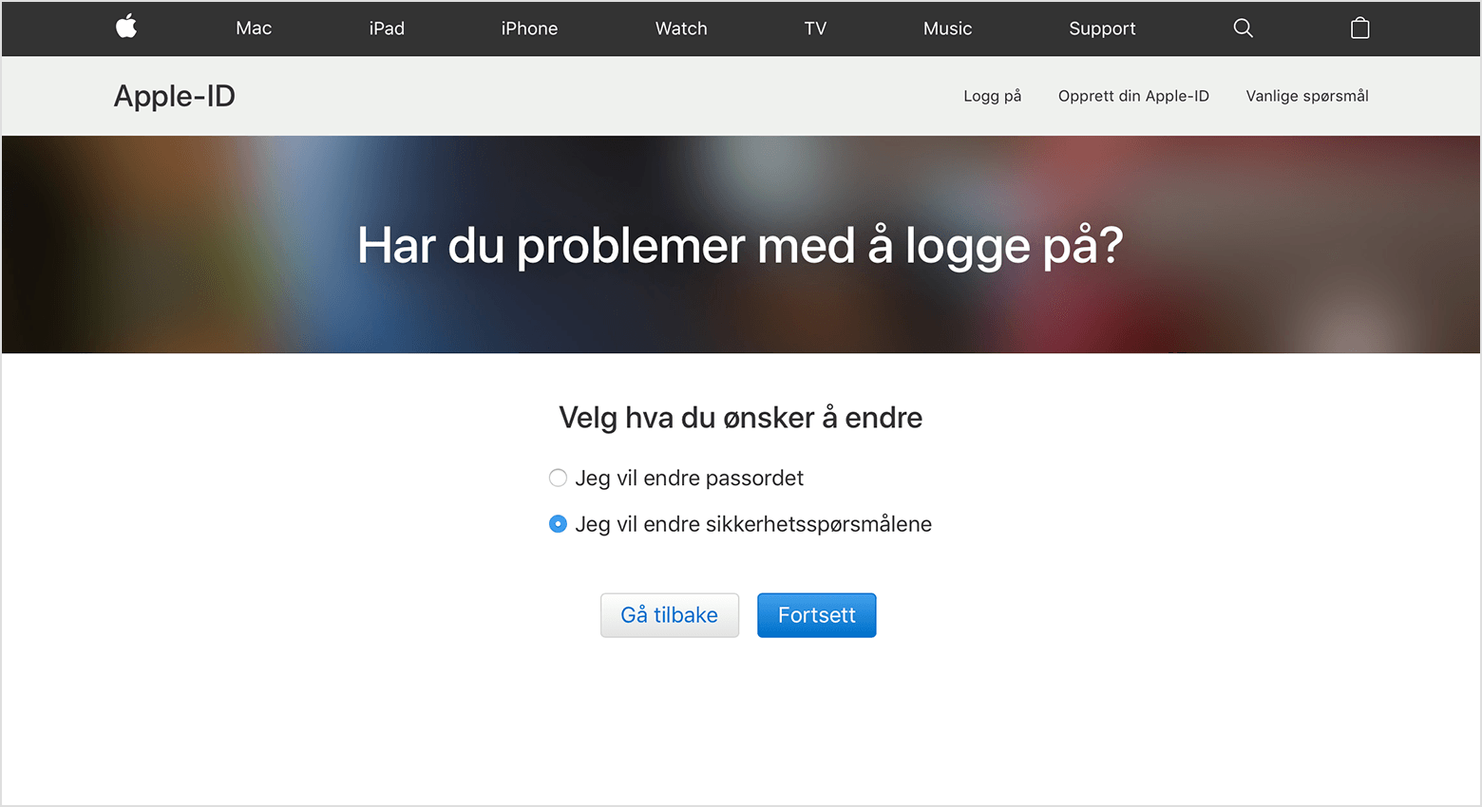Open the Music menu item
This screenshot has height=807, width=1482.
tap(947, 28)
